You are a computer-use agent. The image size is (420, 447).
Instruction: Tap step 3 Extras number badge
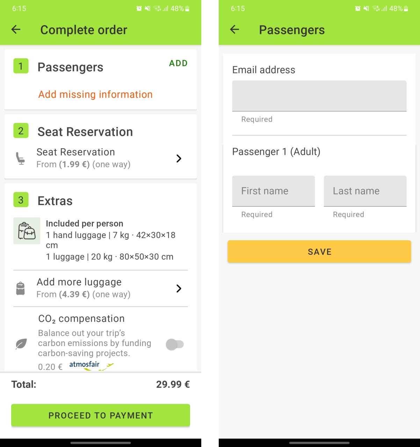coord(21,200)
